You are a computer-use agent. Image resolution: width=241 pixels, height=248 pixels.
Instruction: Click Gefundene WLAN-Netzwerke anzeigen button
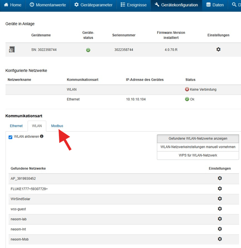pos(198,139)
